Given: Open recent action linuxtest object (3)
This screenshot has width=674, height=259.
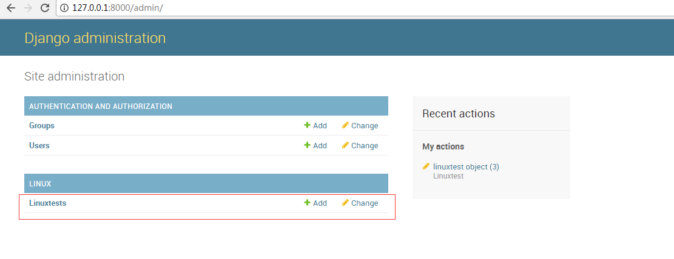Looking at the screenshot, I should [x=466, y=167].
